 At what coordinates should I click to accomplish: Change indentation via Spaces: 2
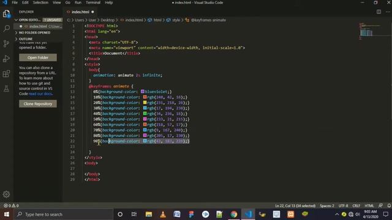[x=326, y=205]
